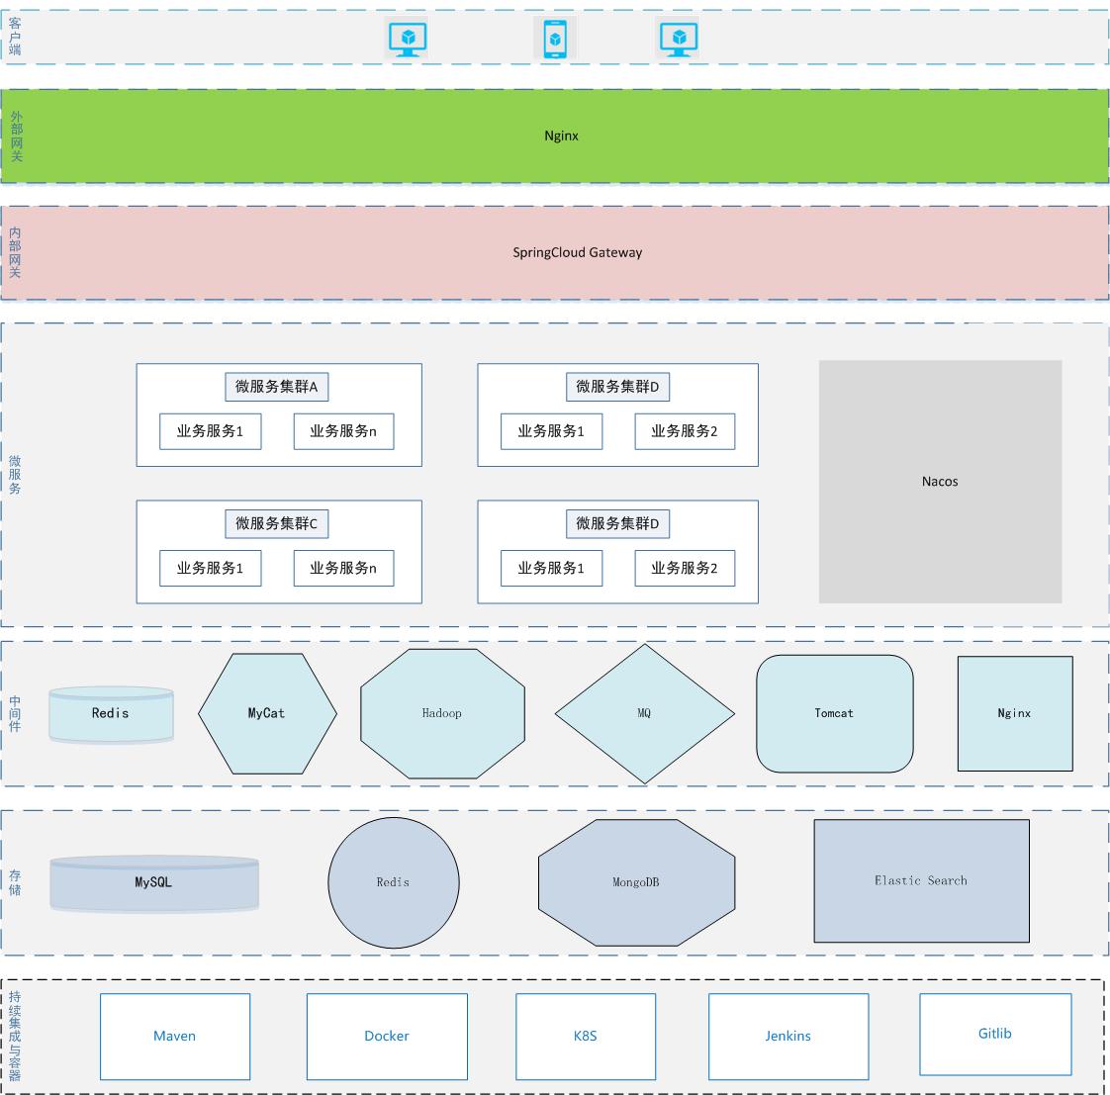The image size is (1110, 1095).
Task: Select the mobile phone client icon
Action: pyautogui.click(x=556, y=38)
